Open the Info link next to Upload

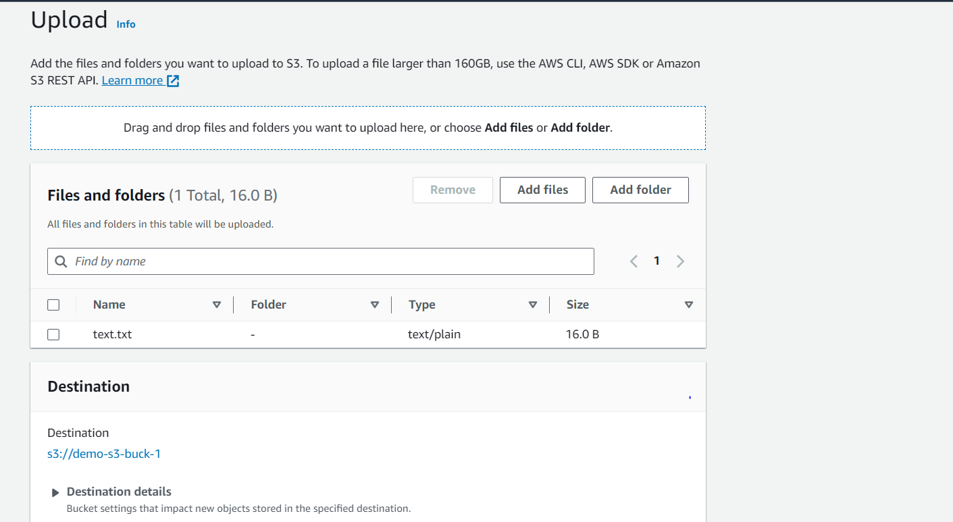(x=126, y=24)
